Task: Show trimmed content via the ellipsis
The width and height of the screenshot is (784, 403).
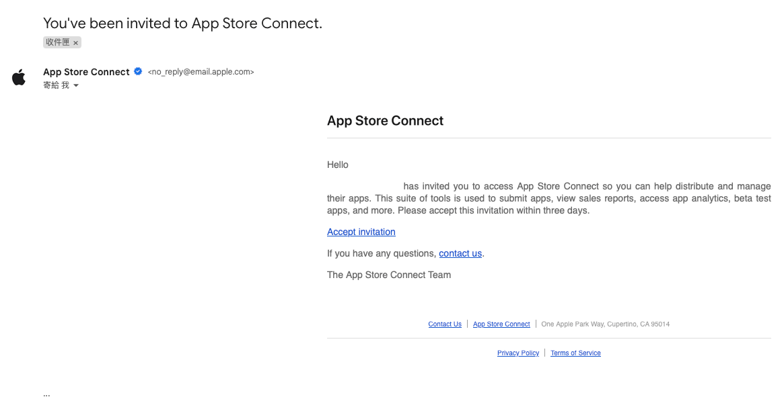Action: [x=46, y=394]
